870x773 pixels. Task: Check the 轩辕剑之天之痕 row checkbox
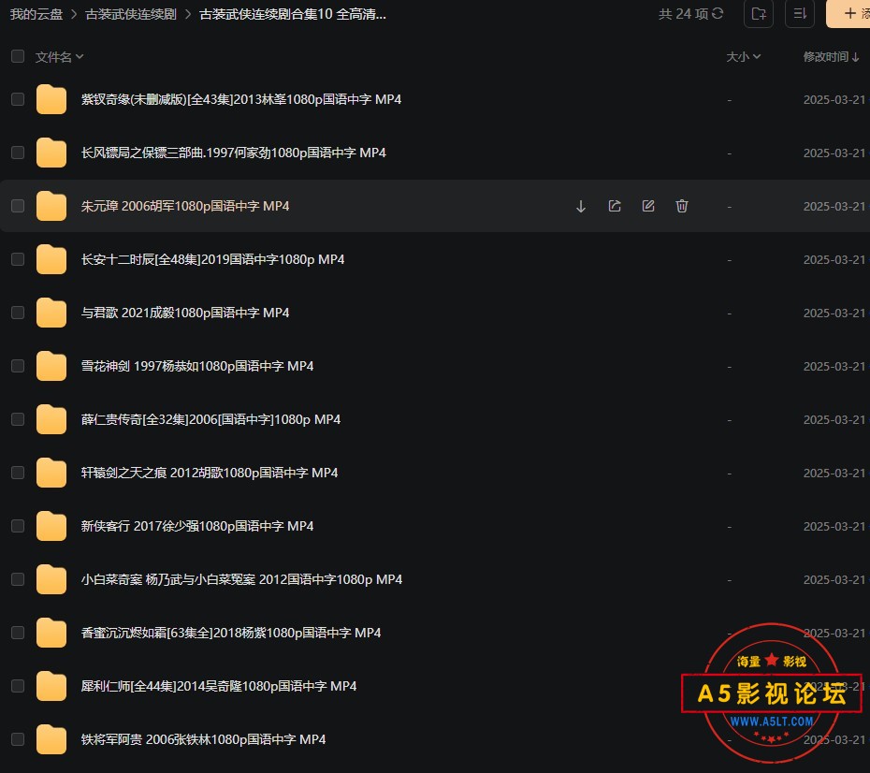18,473
